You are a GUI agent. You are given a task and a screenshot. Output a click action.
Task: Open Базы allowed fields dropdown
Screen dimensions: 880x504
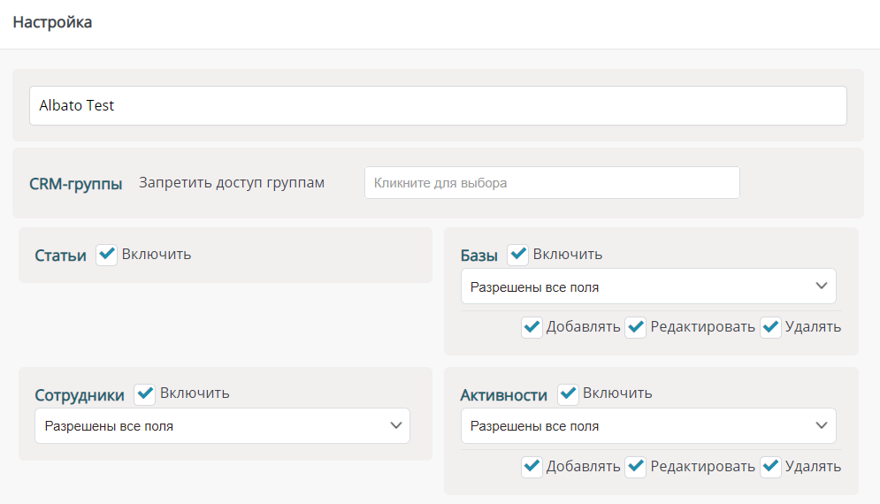pyautogui.click(x=648, y=286)
